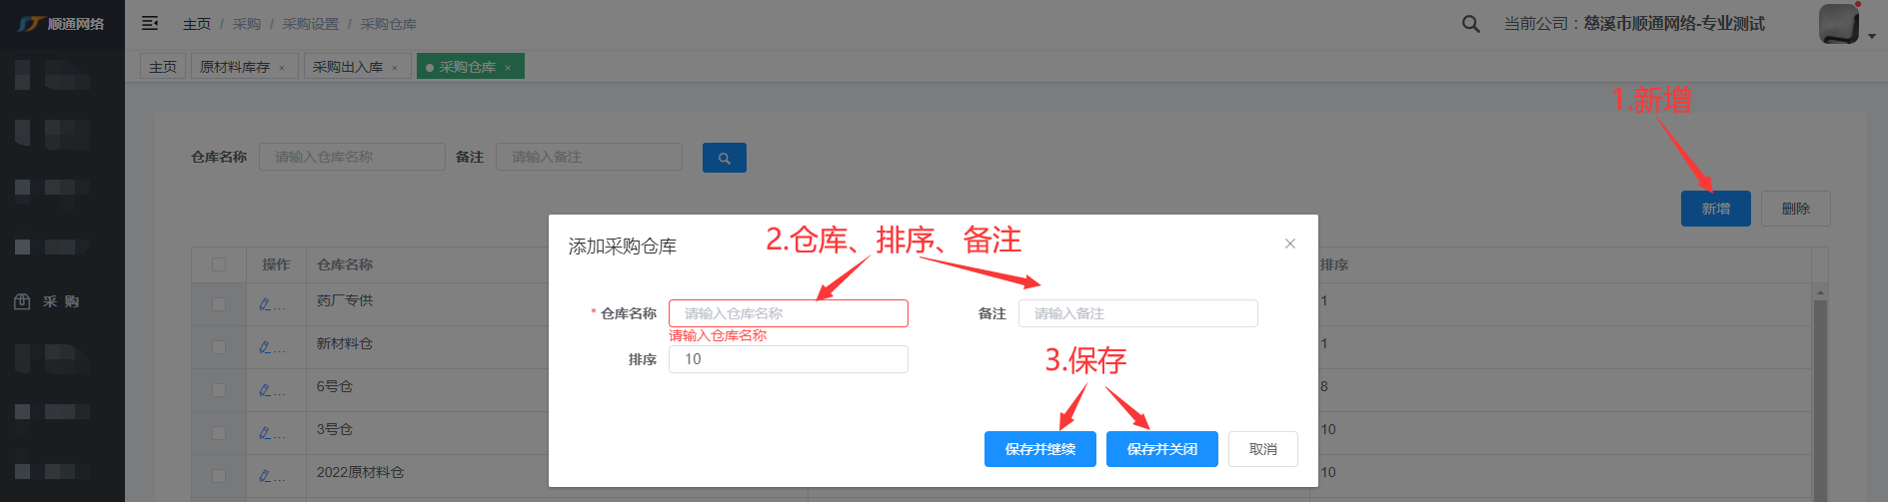Image resolution: width=1888 pixels, height=502 pixels.
Task: Switch to the 主页 tab
Action: coord(163,67)
